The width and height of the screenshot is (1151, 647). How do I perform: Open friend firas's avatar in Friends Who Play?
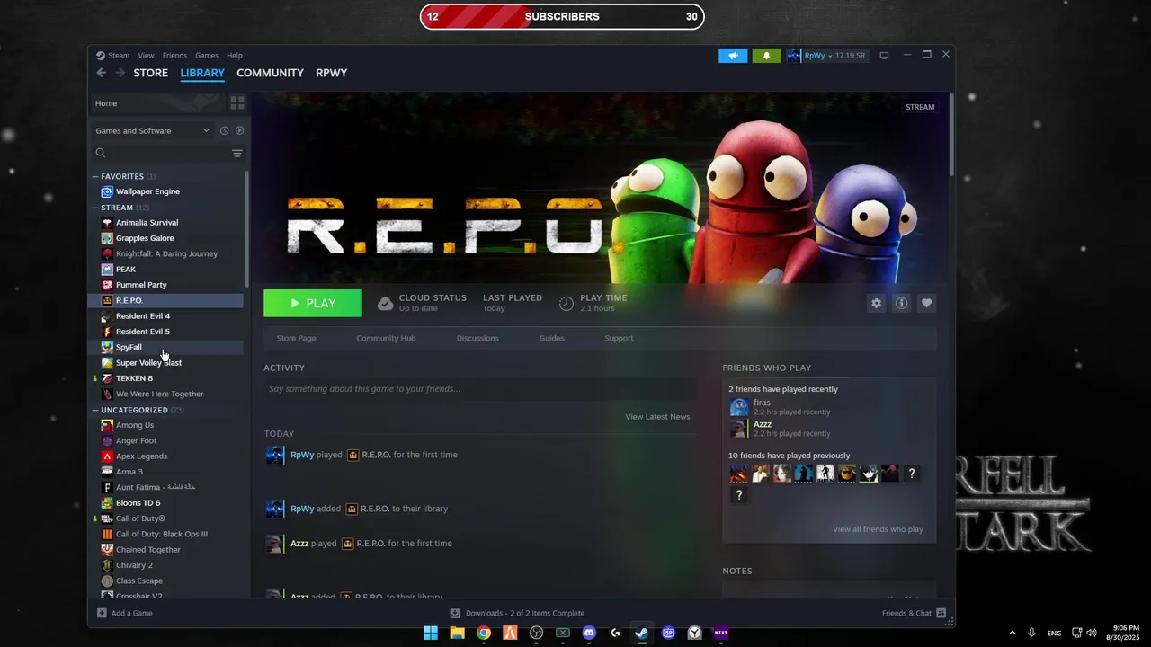click(x=738, y=407)
